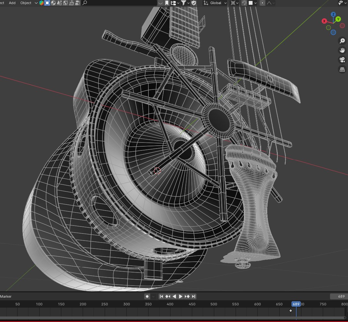Open the Add menu

click(12, 3)
